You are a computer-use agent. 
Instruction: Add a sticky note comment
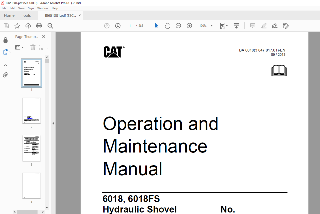[x=253, y=26]
